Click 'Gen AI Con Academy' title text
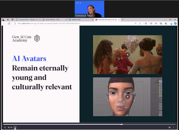 (22, 39)
